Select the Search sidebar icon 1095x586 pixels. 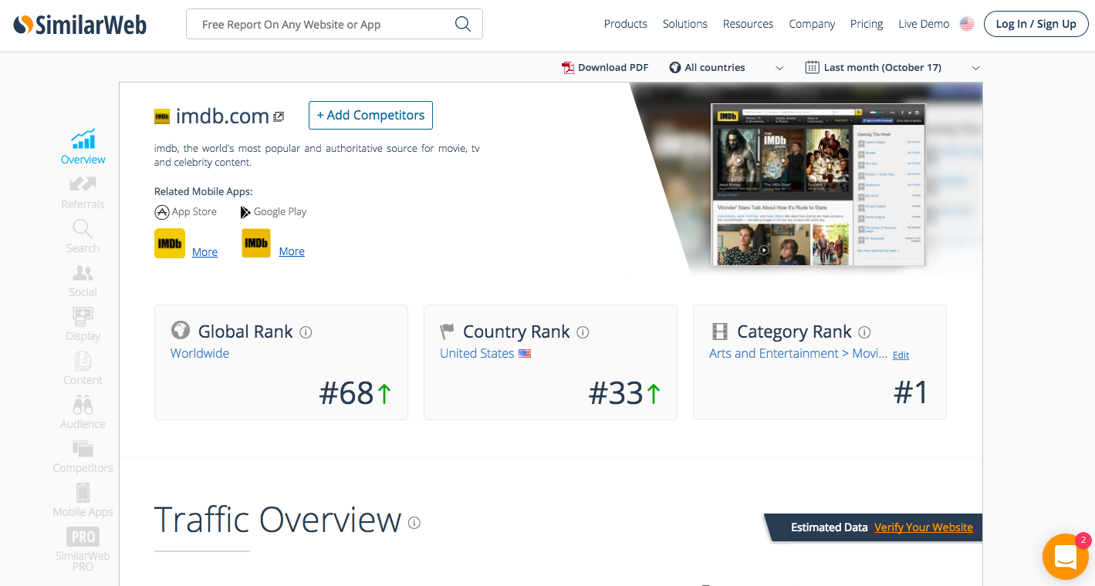click(x=83, y=229)
